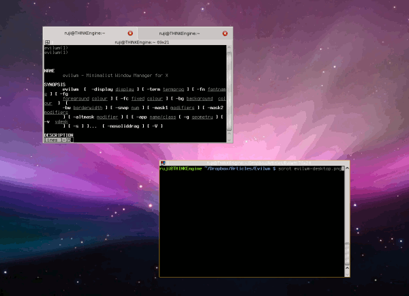The height and width of the screenshot is (296, 409).
Task: Click the underlined 'geometry' argument
Action: tap(202, 117)
